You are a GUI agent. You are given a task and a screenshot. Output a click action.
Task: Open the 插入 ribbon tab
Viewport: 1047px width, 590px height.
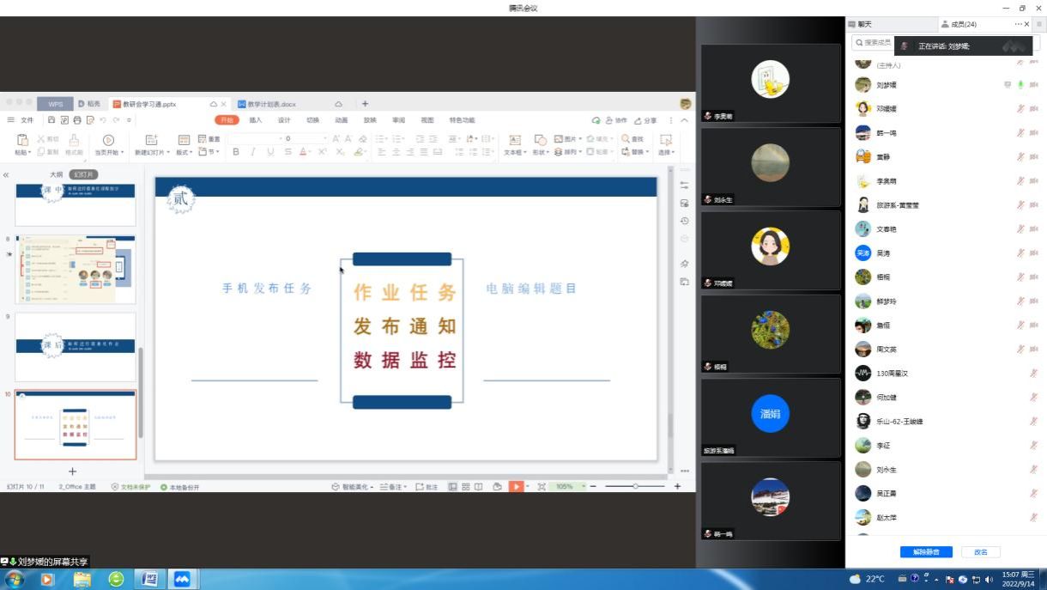tap(256, 120)
